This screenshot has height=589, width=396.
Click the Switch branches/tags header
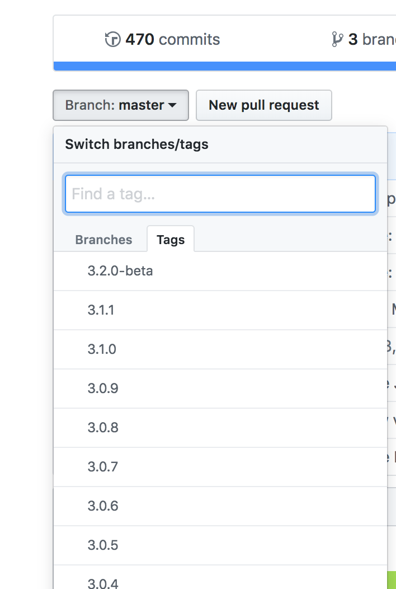[x=136, y=144]
